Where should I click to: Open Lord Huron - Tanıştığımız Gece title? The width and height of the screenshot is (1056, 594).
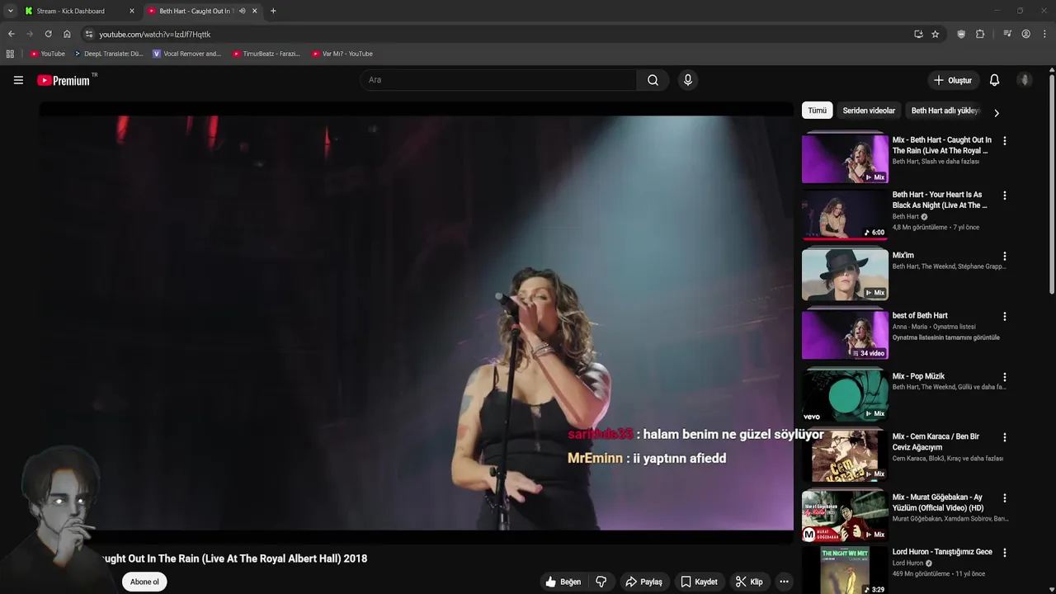pos(942,552)
